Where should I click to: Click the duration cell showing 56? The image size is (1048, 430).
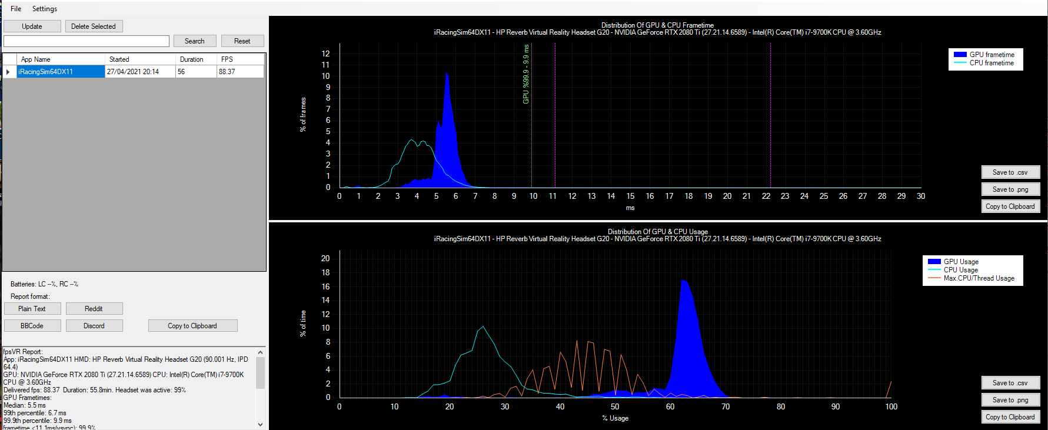point(196,72)
